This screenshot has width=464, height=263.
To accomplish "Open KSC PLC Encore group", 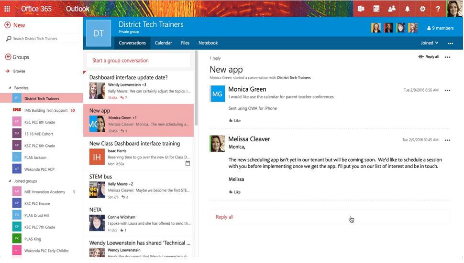I will click(42, 203).
